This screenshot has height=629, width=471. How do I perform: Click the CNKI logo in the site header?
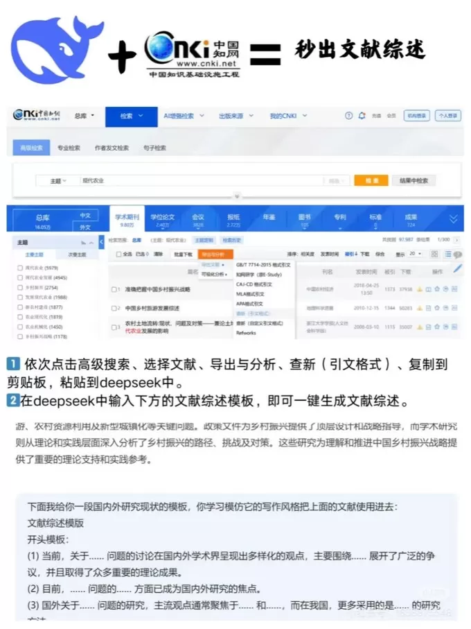click(x=37, y=115)
